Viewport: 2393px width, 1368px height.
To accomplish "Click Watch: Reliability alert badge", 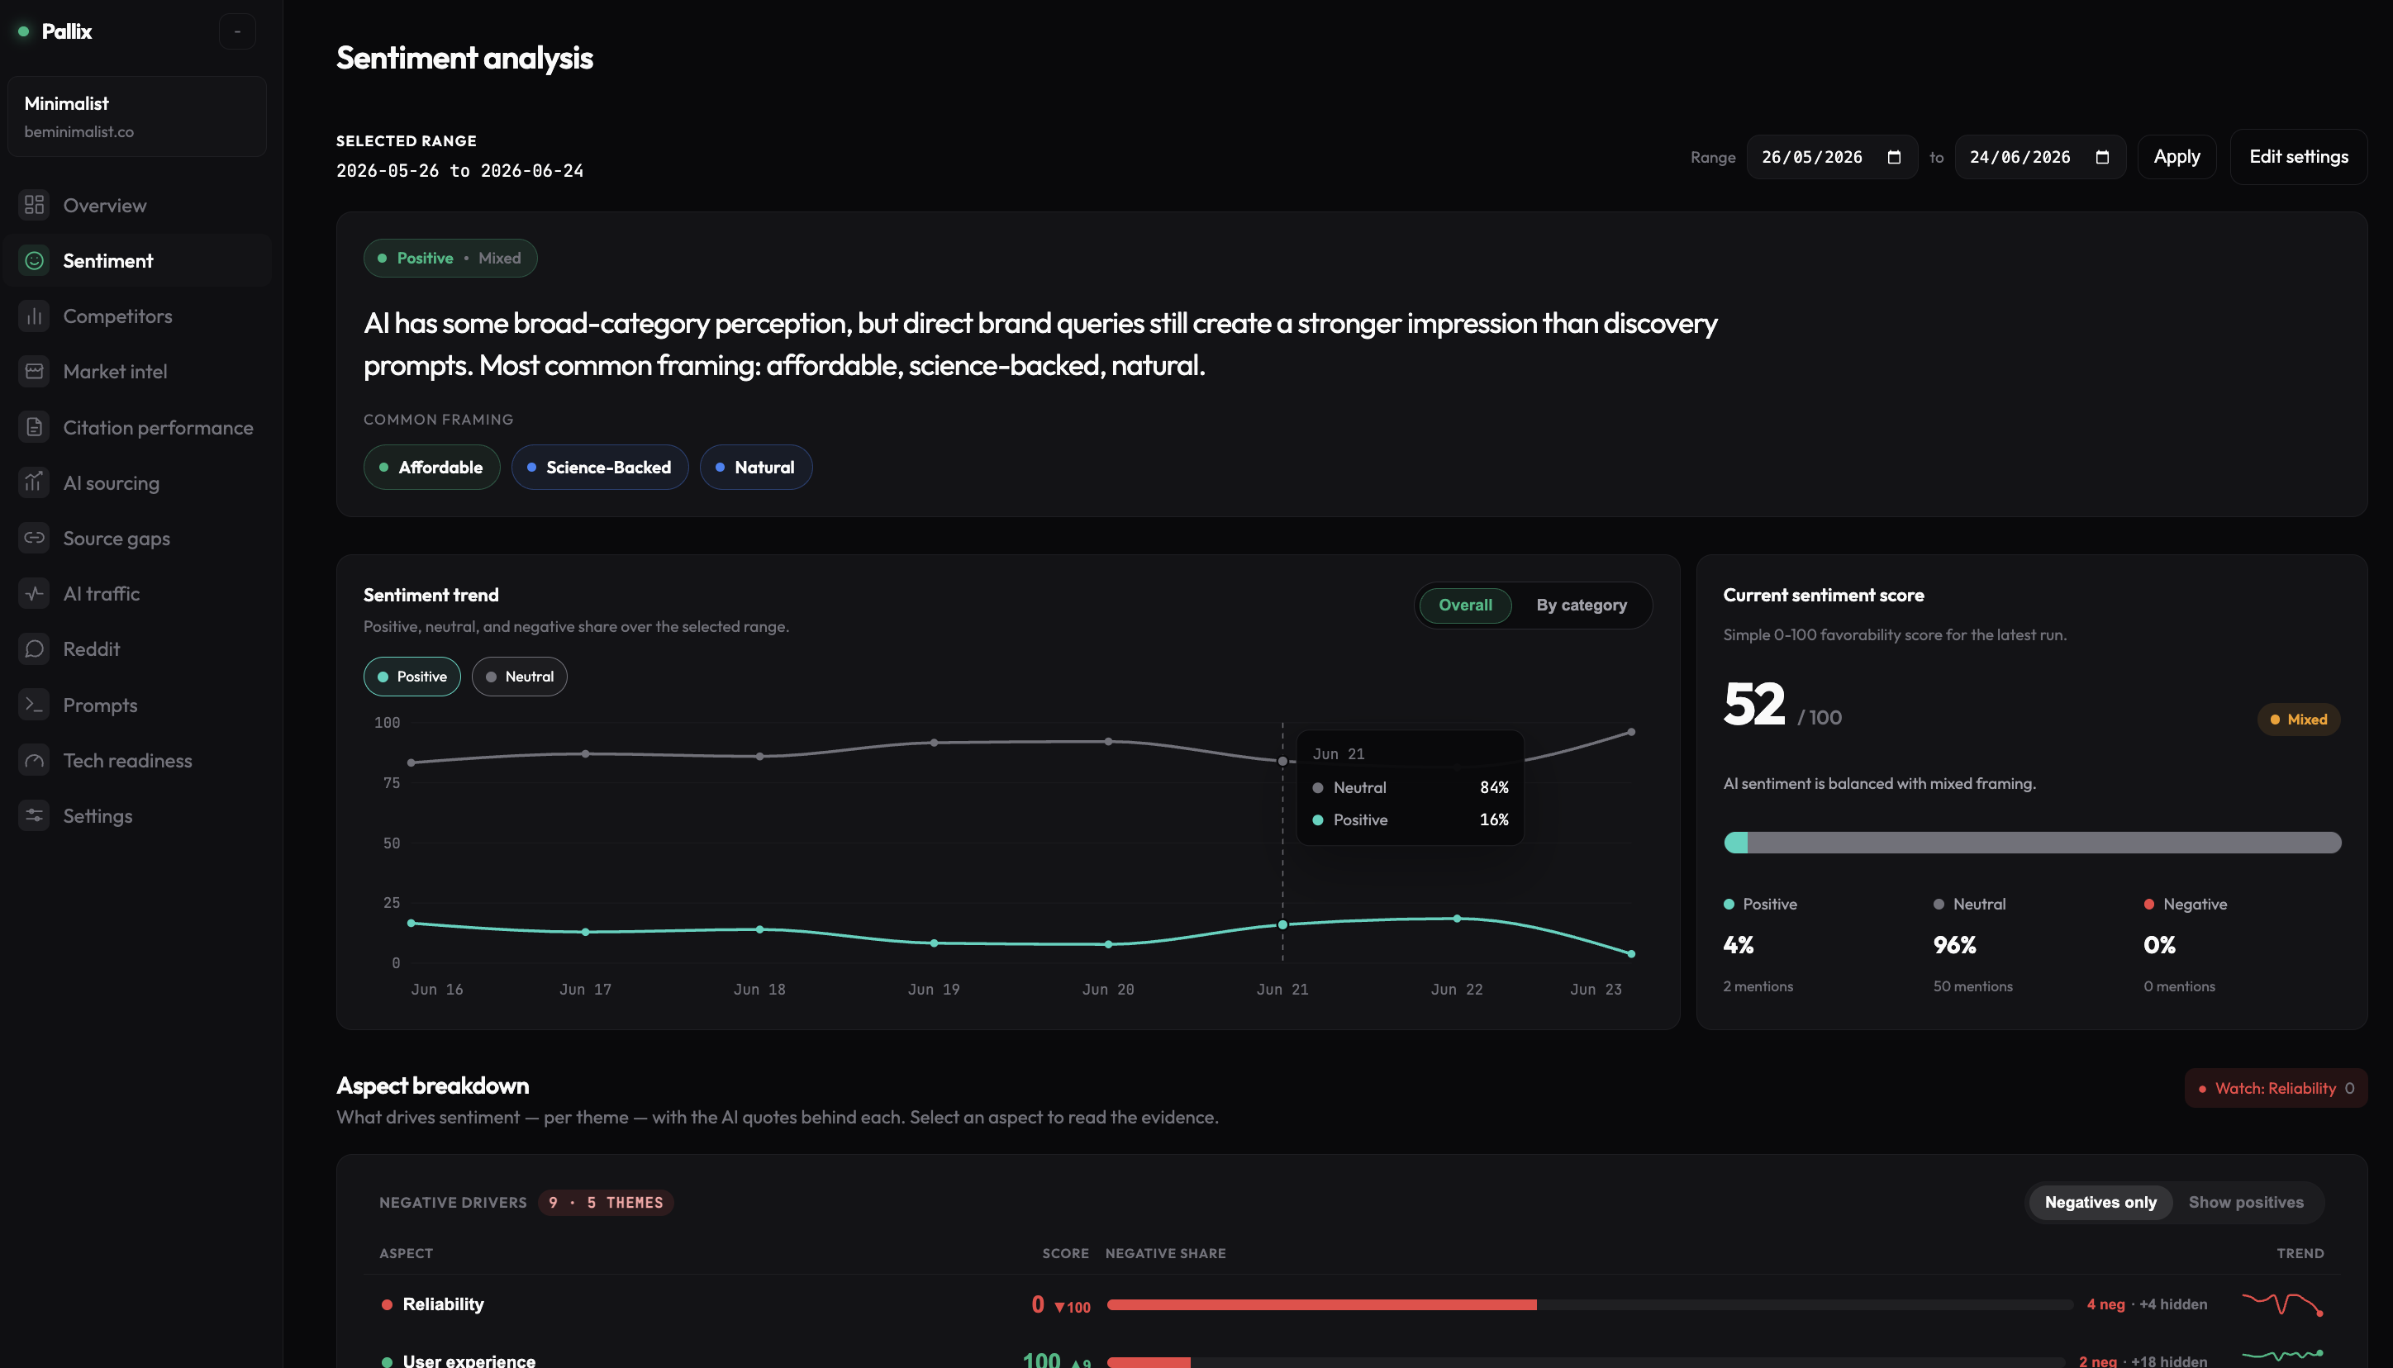I will 2275,1088.
